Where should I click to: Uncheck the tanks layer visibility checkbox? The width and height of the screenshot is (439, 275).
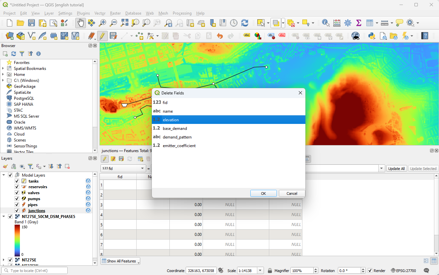(x=17, y=181)
